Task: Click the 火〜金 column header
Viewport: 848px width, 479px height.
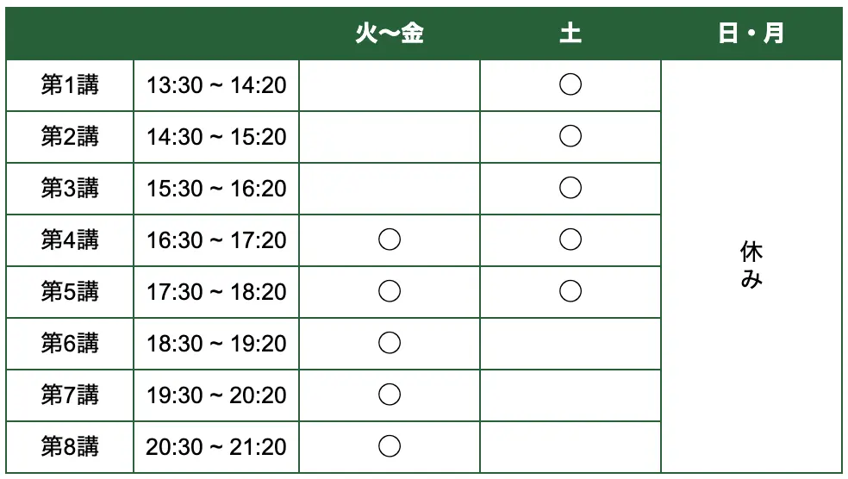Action: tap(390, 34)
